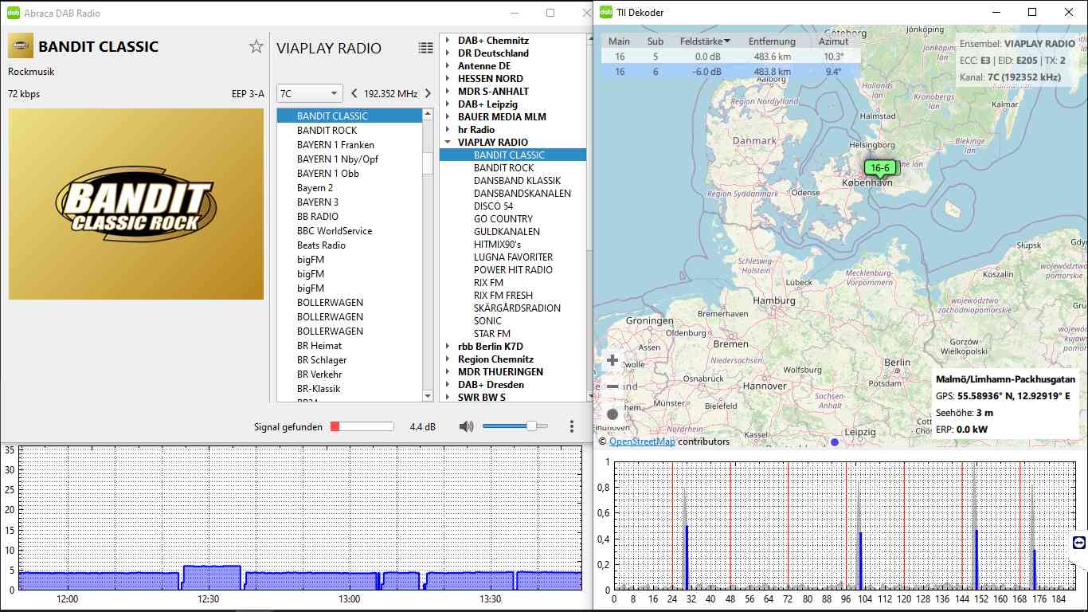Open the OpenStreetMap link
Image resolution: width=1088 pixels, height=612 pixels.
pyautogui.click(x=642, y=441)
